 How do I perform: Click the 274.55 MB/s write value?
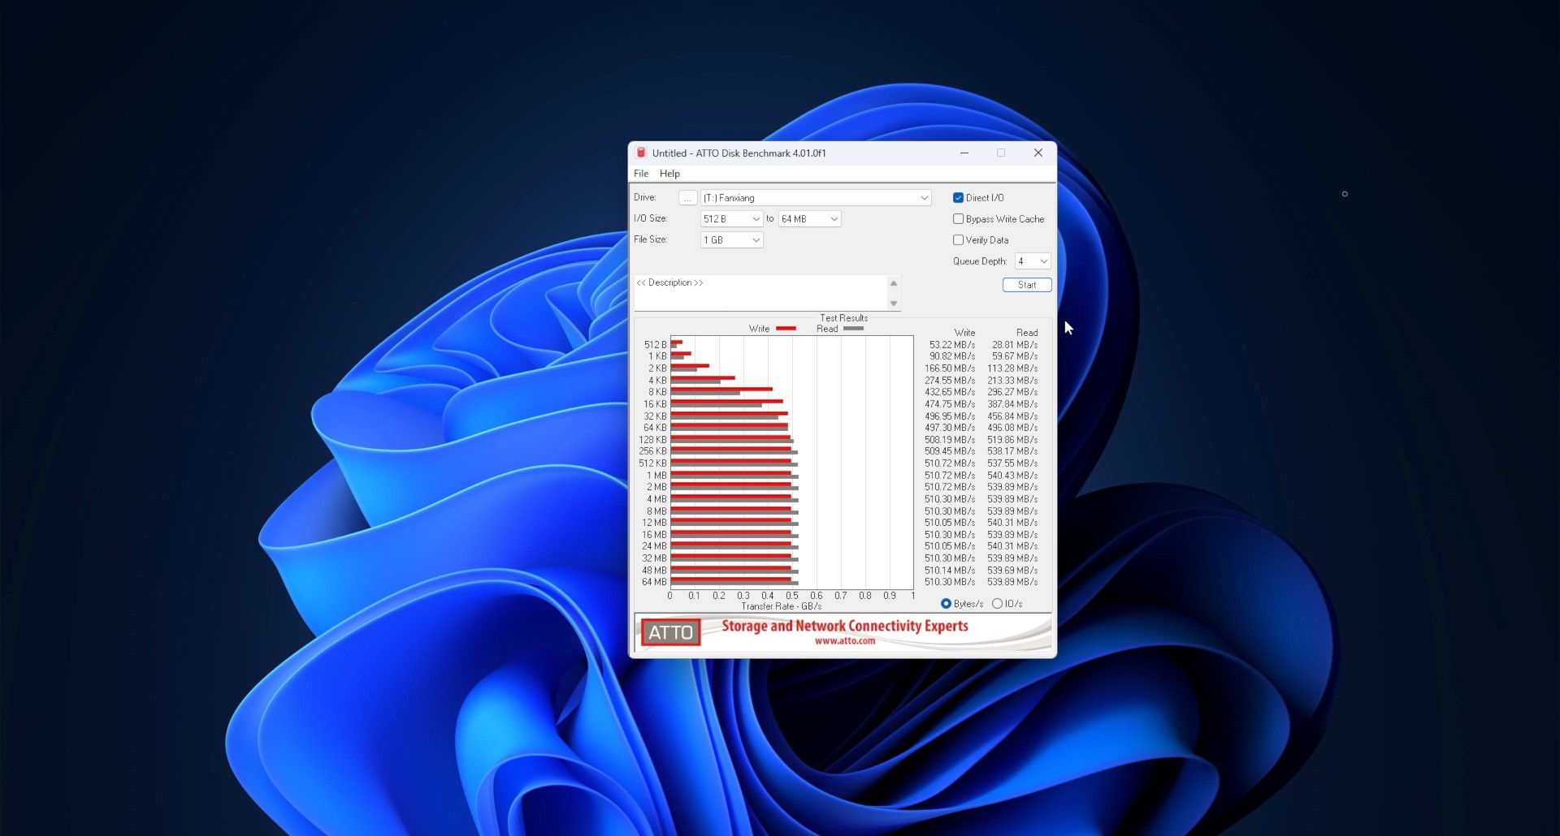point(950,381)
